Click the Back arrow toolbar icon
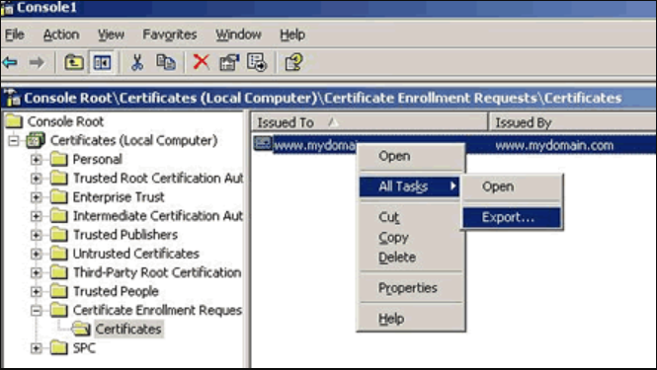This screenshot has width=657, height=370. (x=11, y=63)
